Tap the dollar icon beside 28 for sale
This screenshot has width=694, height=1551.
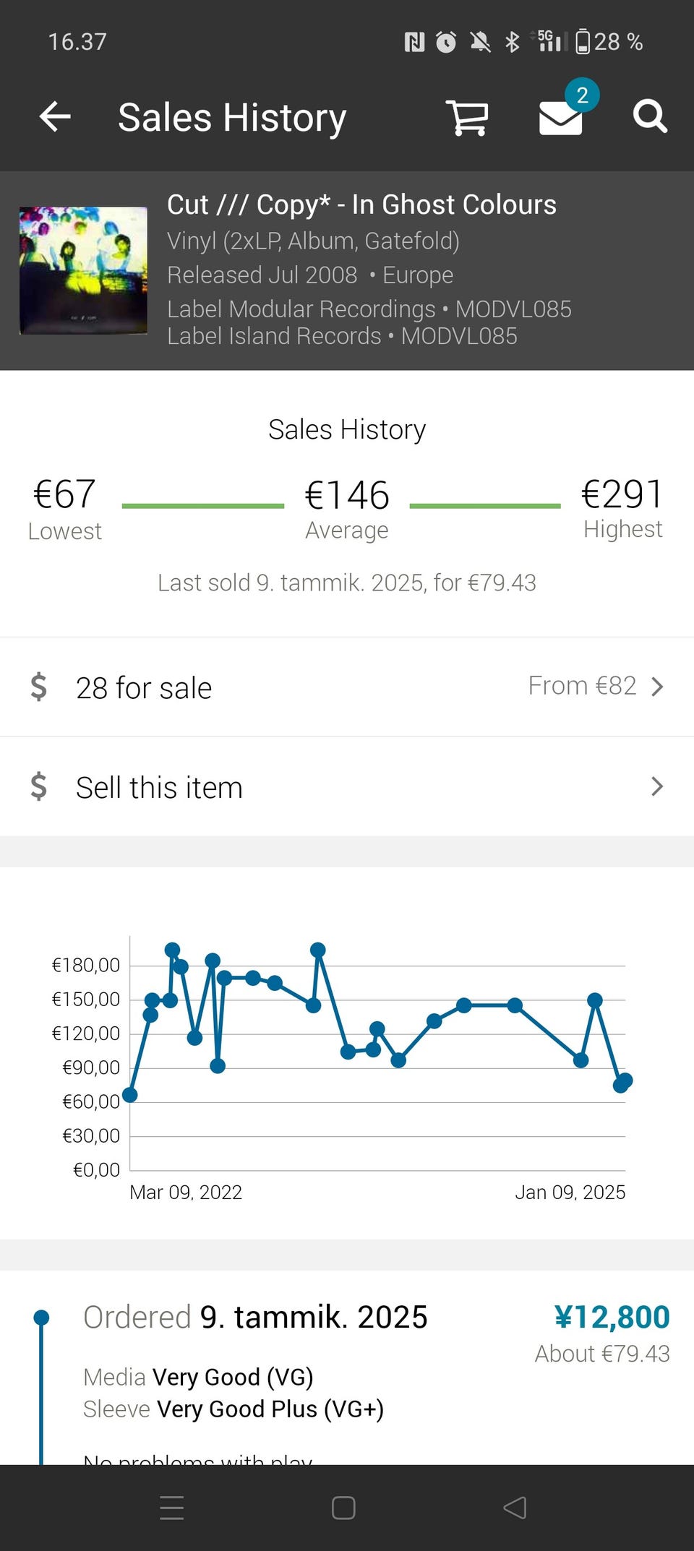(x=39, y=687)
